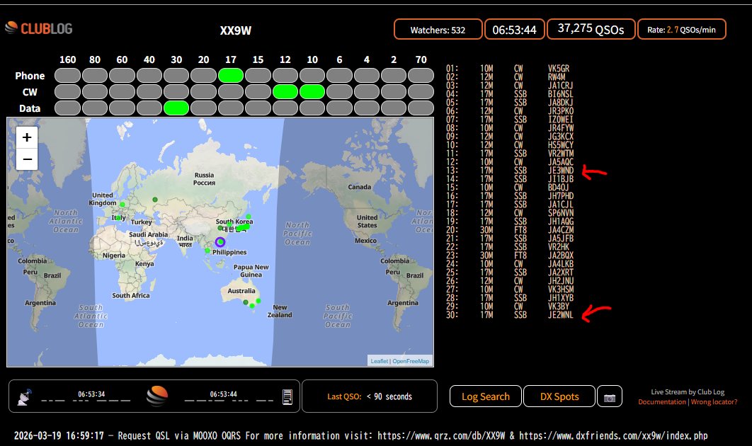Click callsign JA4CZM in log list
Screen dimensions: 752x446
[561, 229]
